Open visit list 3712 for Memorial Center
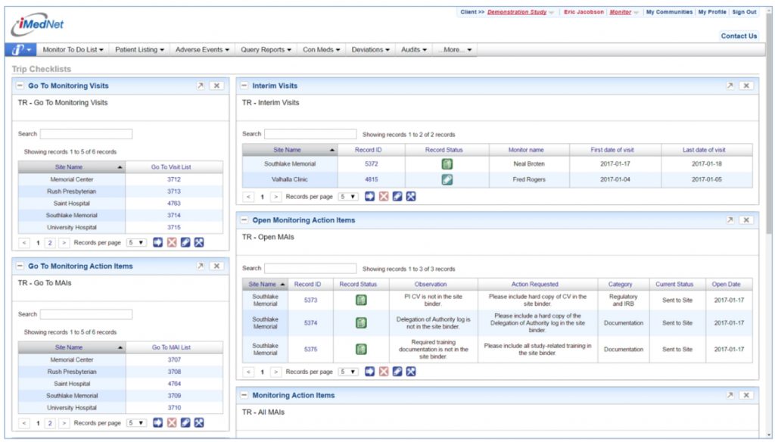Viewport: 775px width, 442px height. coord(174,179)
